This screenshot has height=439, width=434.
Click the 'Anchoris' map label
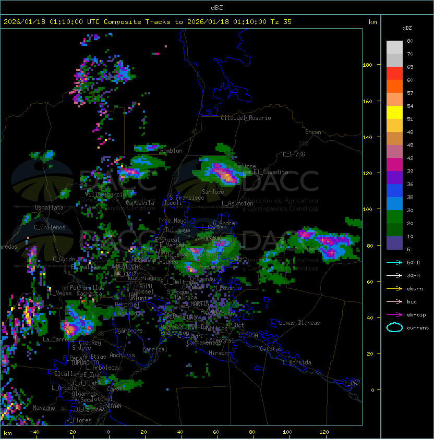[122, 355]
